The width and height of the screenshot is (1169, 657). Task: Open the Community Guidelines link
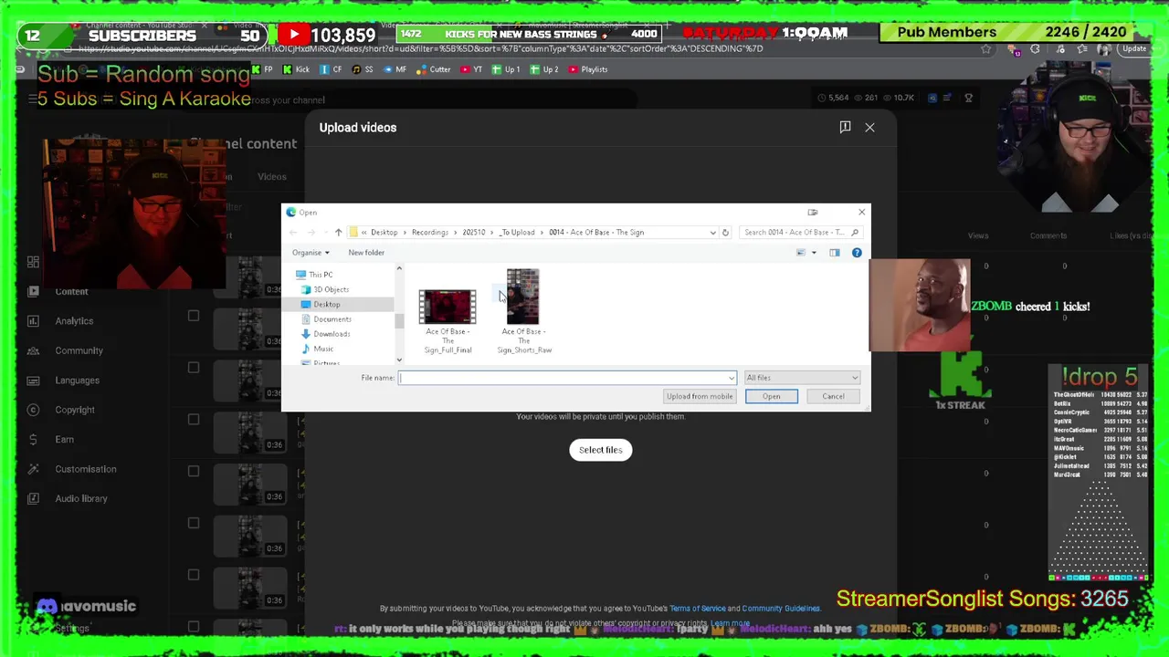tap(781, 609)
